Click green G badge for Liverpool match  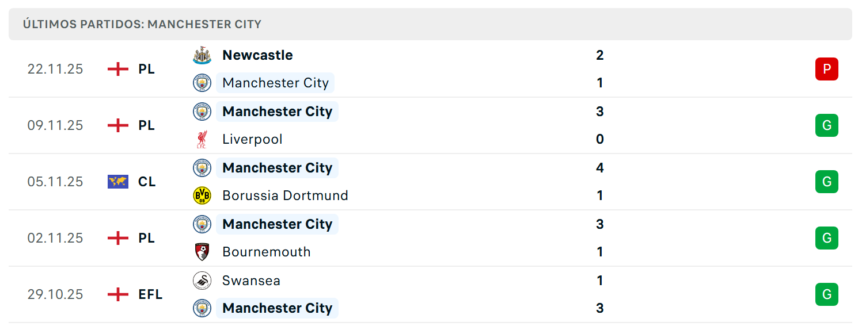coord(826,125)
